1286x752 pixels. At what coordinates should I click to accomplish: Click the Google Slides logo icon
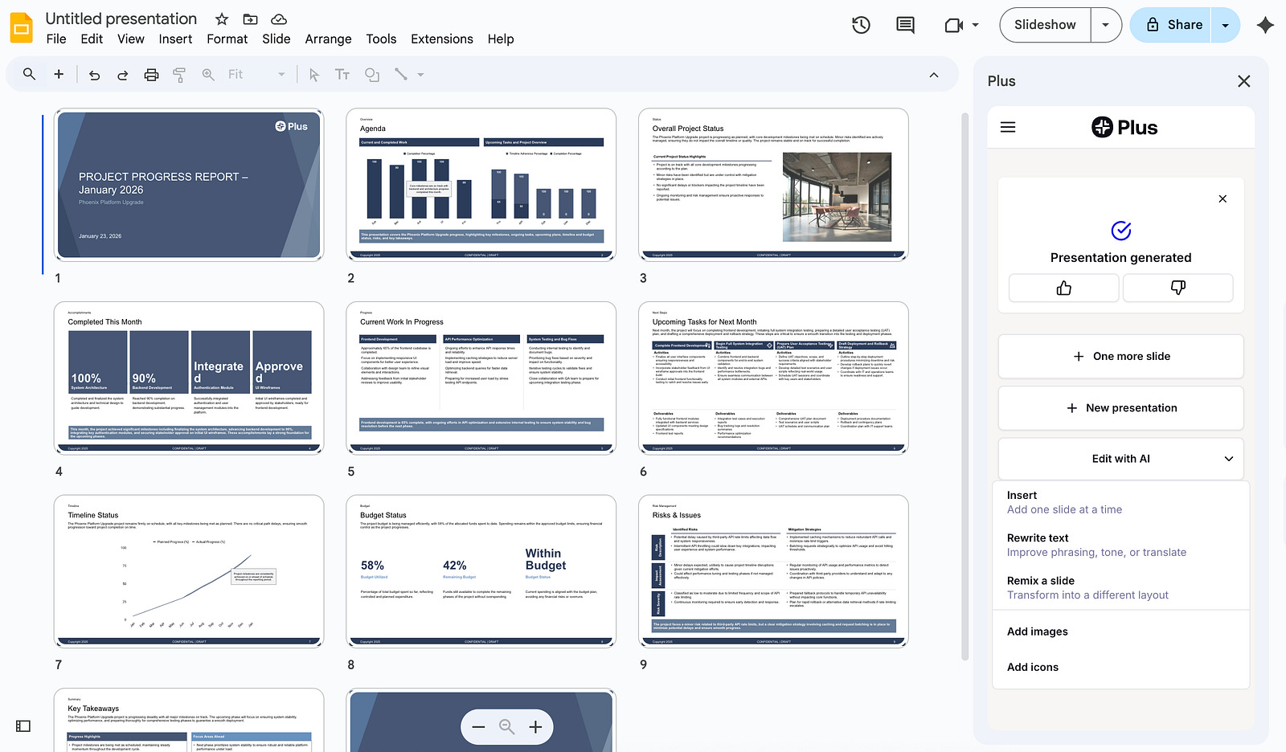pyautogui.click(x=21, y=28)
